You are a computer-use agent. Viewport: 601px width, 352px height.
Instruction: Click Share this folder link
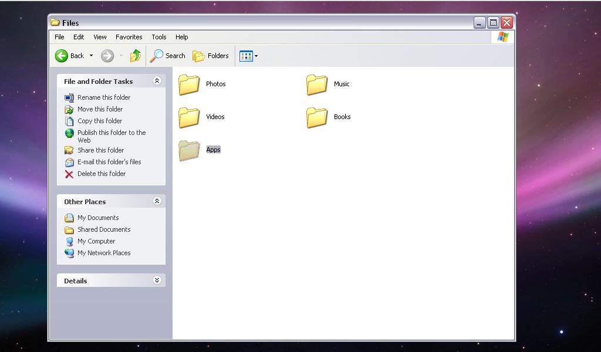tap(100, 150)
